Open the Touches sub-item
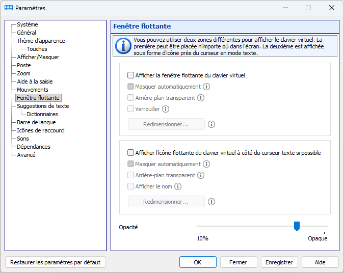The height and width of the screenshot is (273, 344). tap(37, 49)
